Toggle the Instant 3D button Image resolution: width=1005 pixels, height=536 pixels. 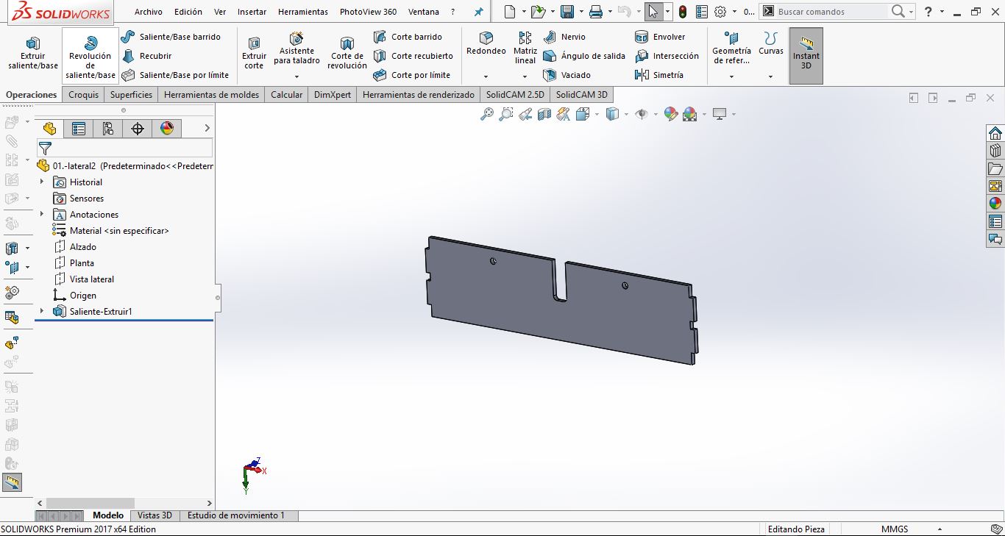point(806,56)
